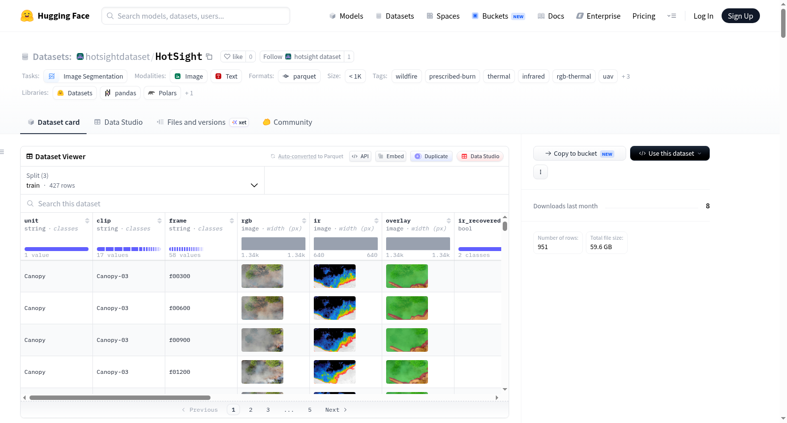This screenshot has width=787, height=423.
Task: Follow hotsight dataset
Action: pos(302,56)
